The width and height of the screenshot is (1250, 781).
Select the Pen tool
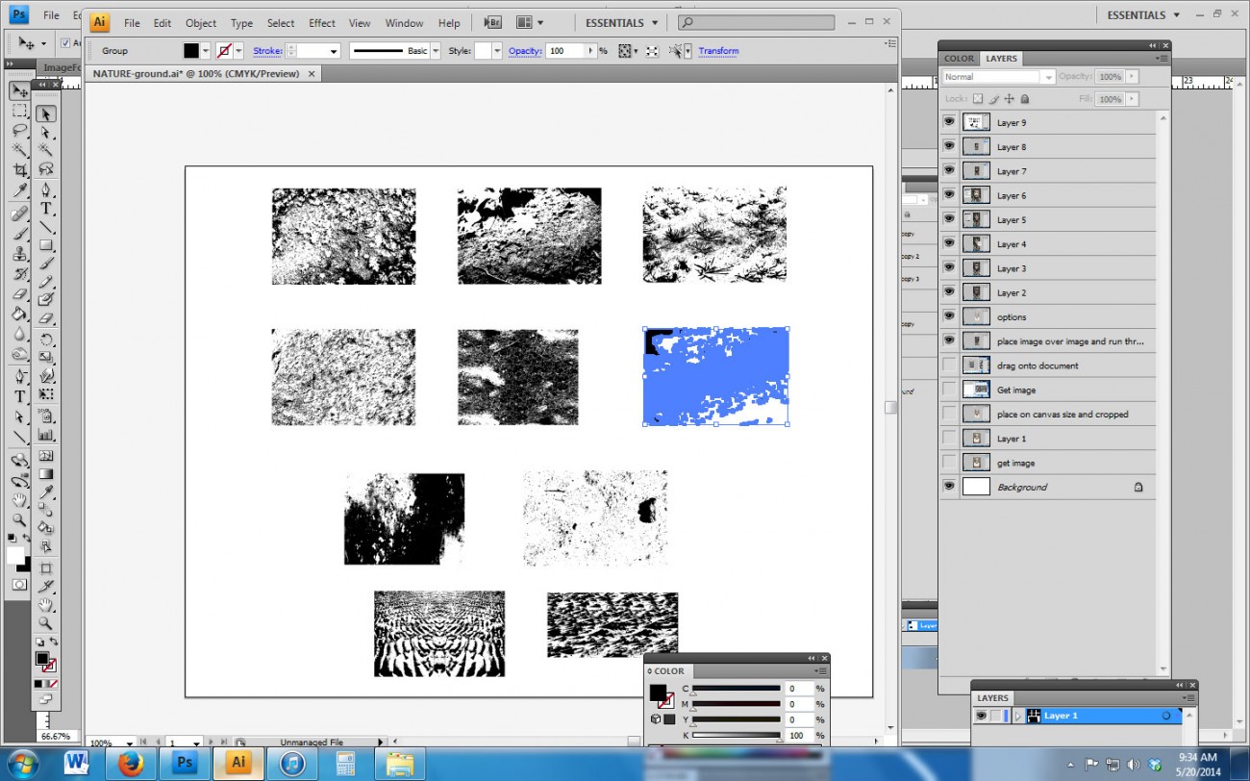click(19, 375)
